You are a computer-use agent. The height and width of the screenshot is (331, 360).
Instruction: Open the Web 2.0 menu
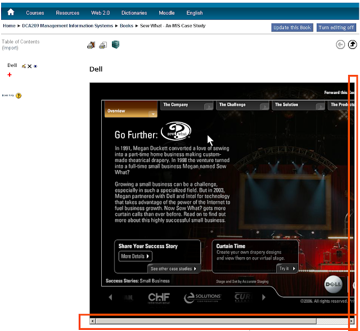coord(100,13)
